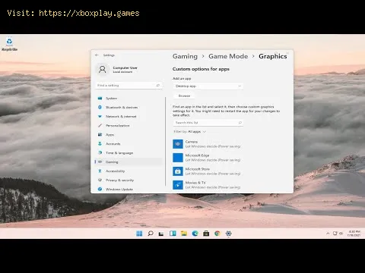Open File Explorer from the taskbar

[x=184, y=234]
